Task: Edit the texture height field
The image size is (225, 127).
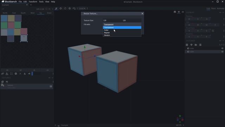Action: (132, 20)
